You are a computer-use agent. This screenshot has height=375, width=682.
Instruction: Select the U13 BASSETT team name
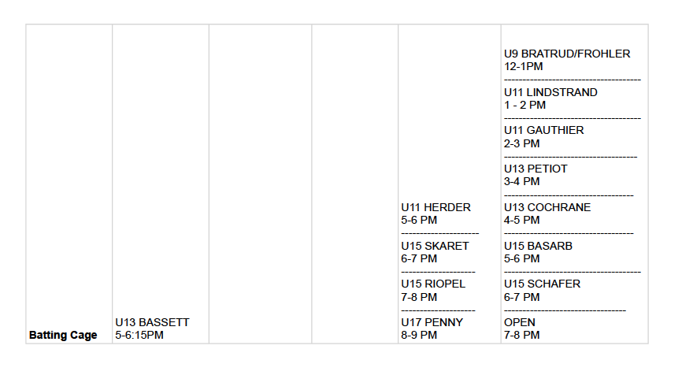(x=152, y=322)
